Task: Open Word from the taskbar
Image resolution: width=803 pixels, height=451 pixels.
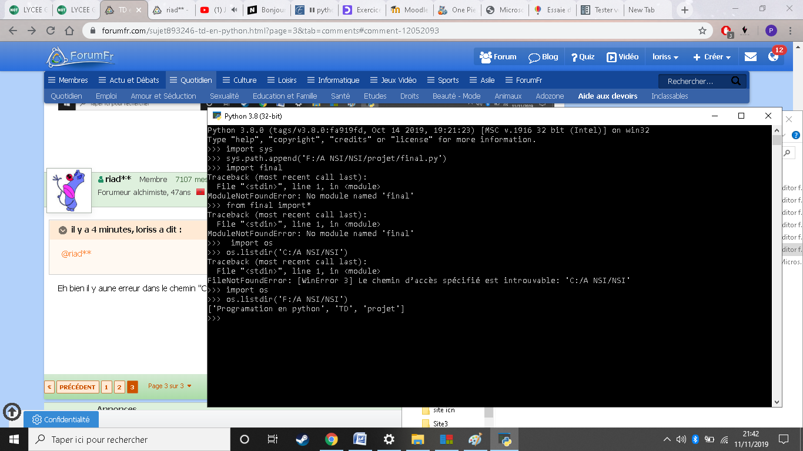Action: click(360, 439)
